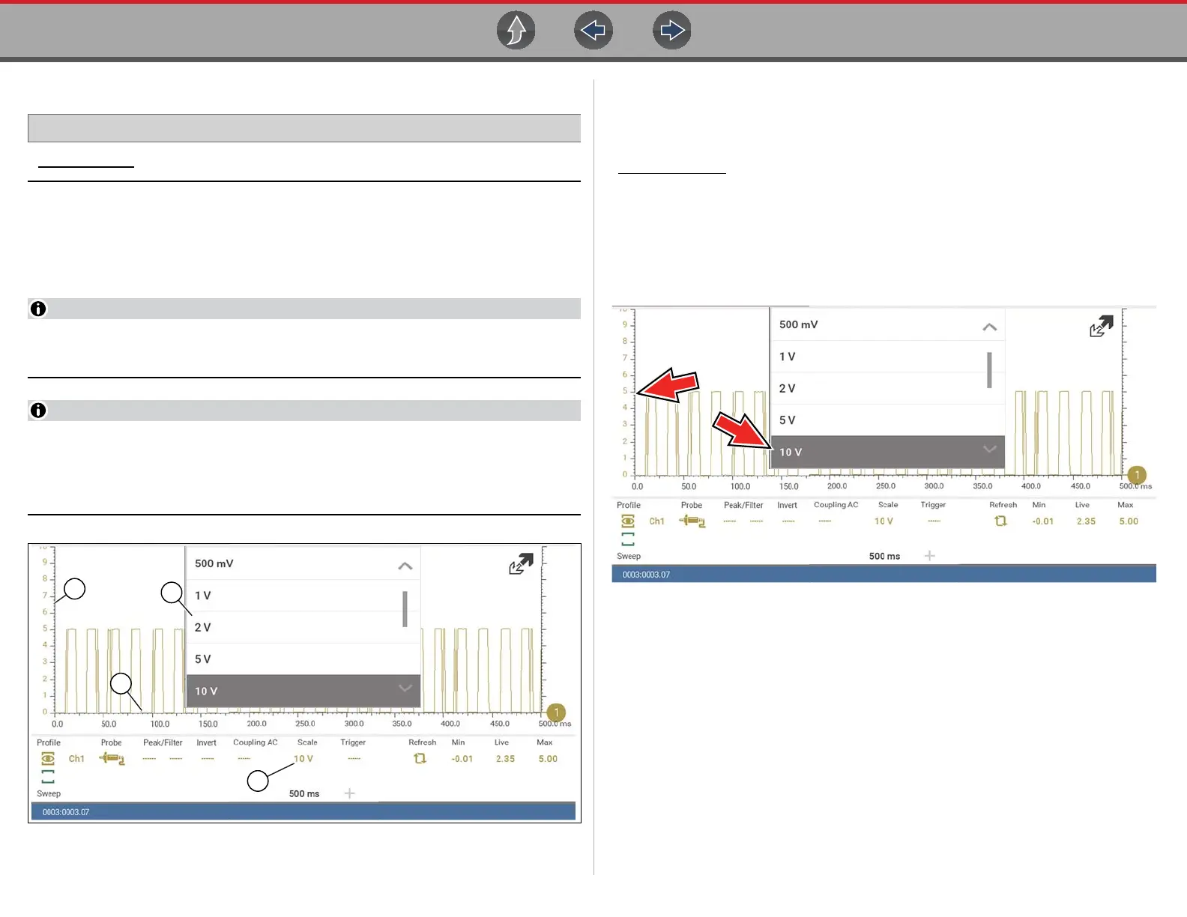
Task: Click the expand view icon in the right scope figure
Action: pyautogui.click(x=1102, y=326)
